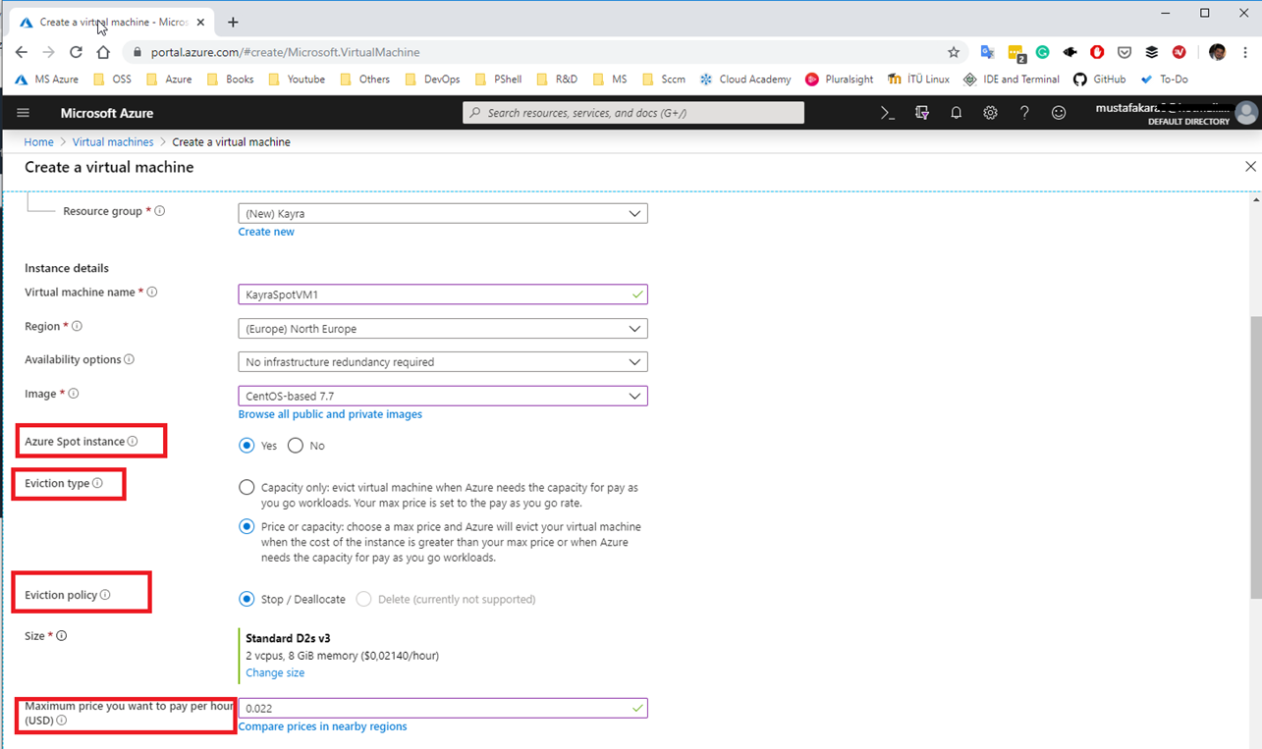The height and width of the screenshot is (749, 1262).
Task: Click Create new resource group link
Action: (x=266, y=232)
